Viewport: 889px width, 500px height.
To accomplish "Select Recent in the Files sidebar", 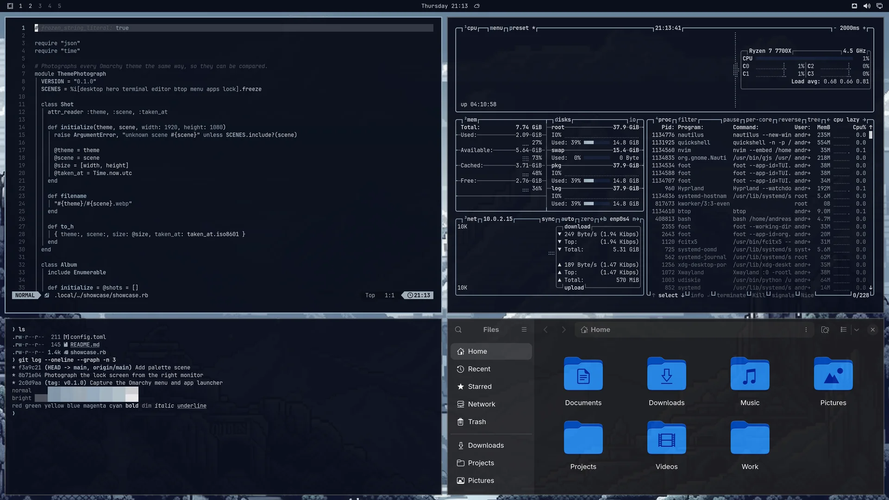I will [x=491, y=369].
